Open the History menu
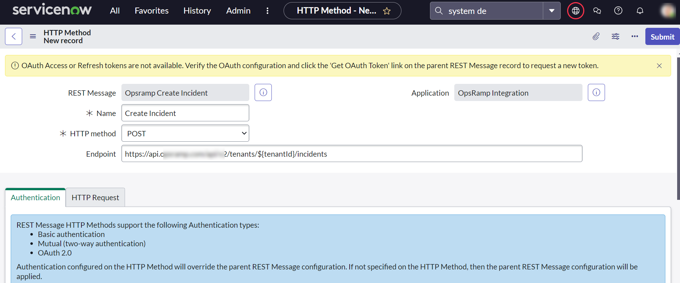This screenshot has height=283, width=680. (197, 11)
